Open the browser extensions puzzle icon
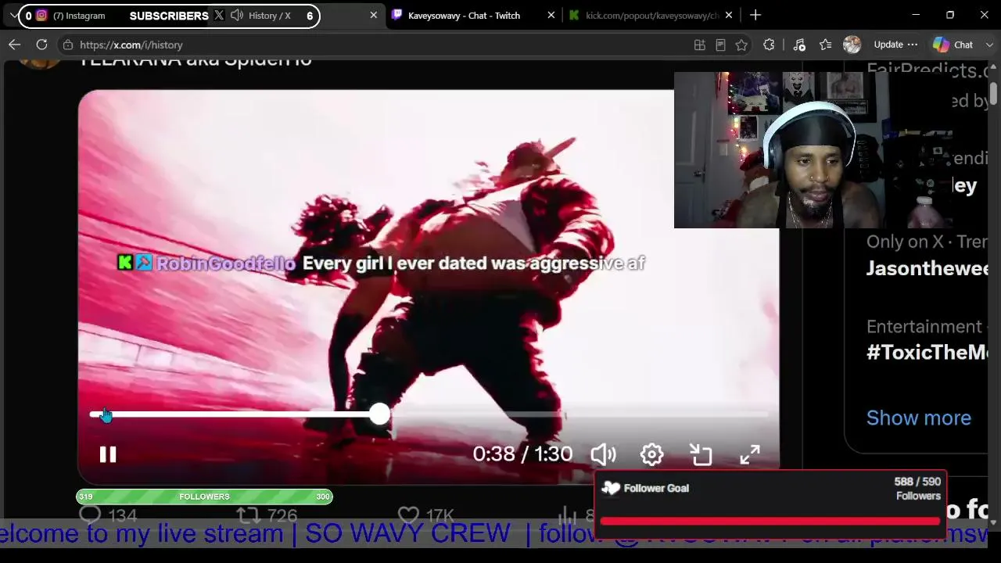The height and width of the screenshot is (563, 1001). (769, 45)
